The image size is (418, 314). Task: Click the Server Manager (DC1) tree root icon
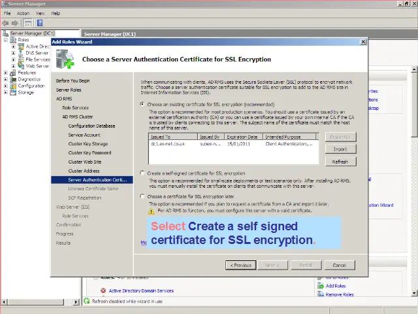(x=6, y=33)
